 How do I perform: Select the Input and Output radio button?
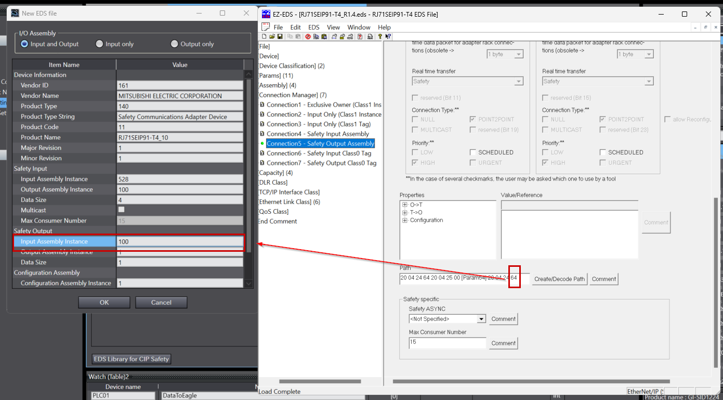coord(24,44)
